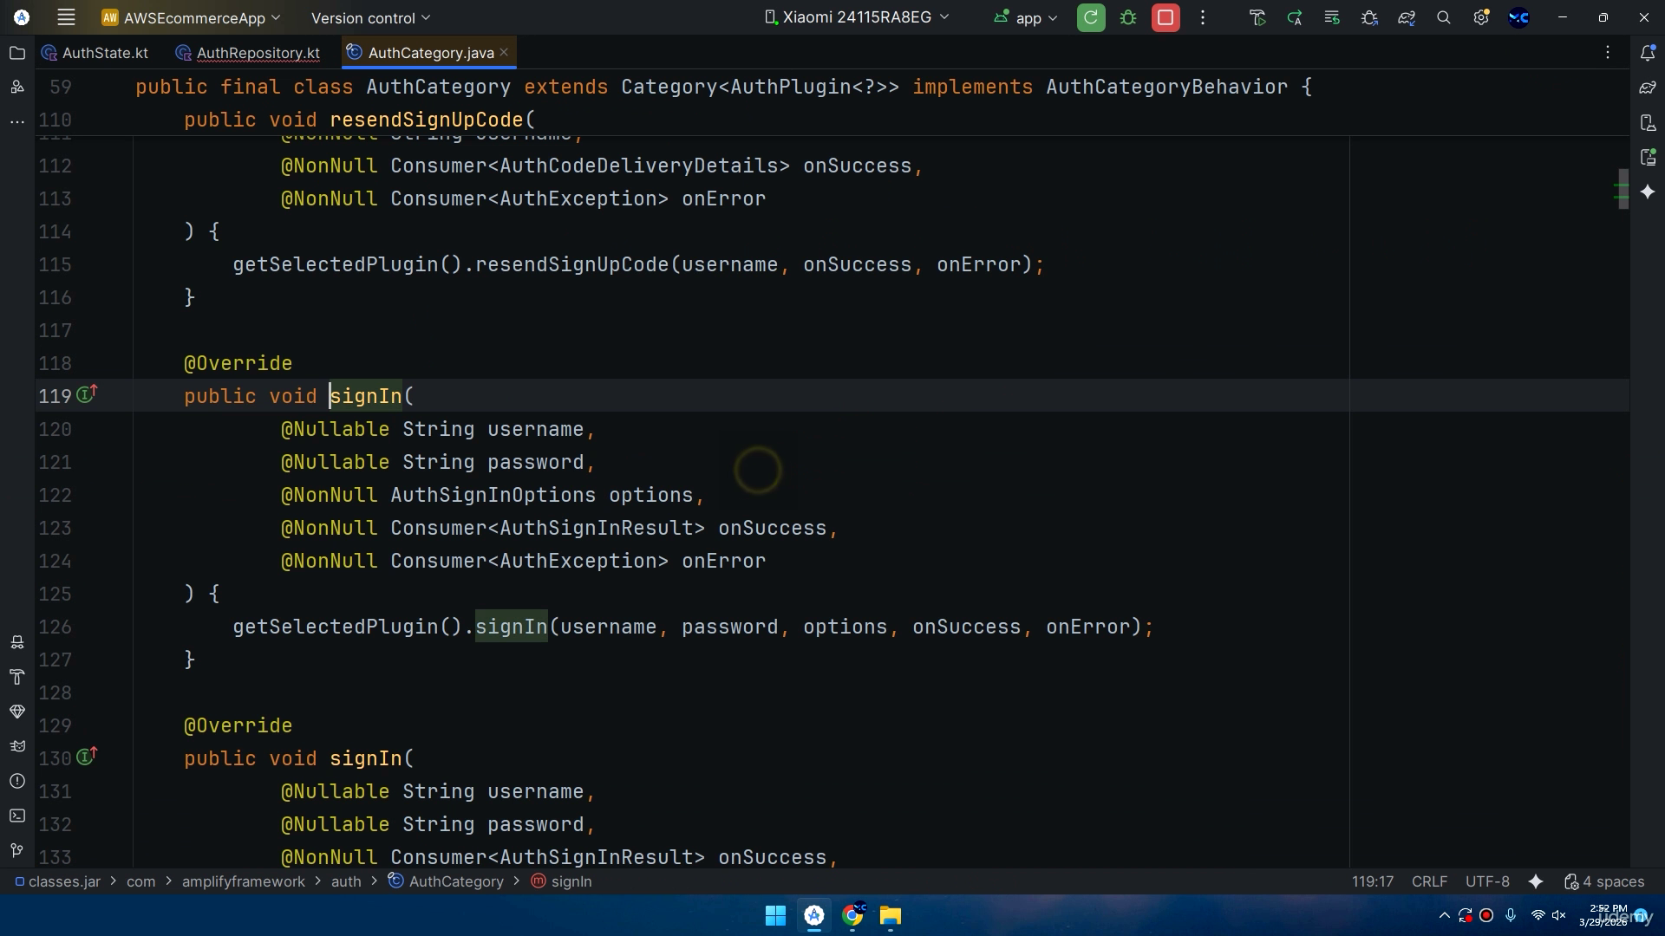Click the amplifyframework breadcrumb

coord(244,881)
